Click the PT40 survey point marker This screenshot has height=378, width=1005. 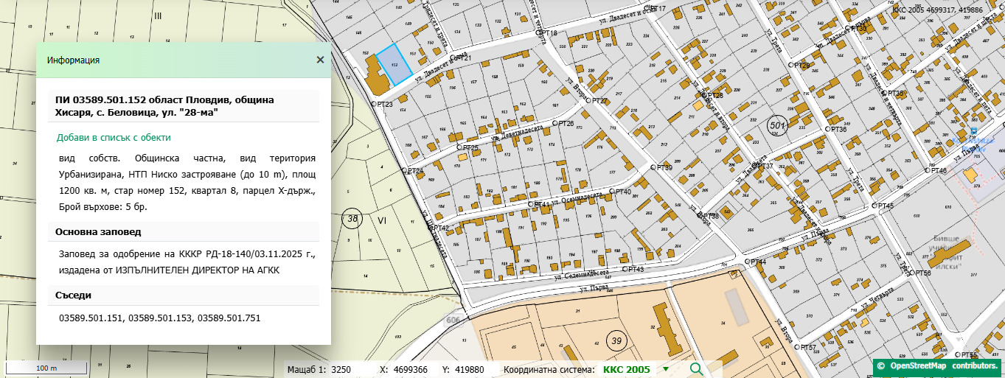point(611,192)
